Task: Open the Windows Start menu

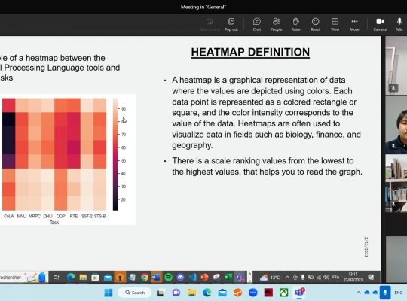Action: pyautogui.click(x=109, y=293)
